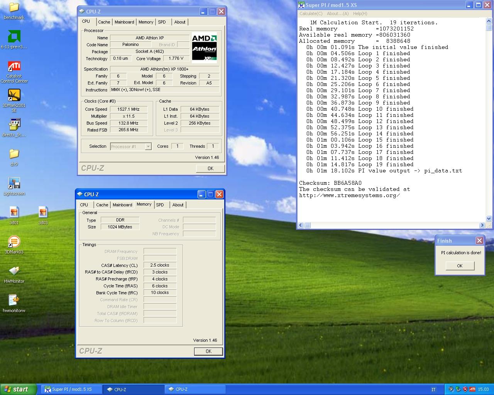Click the lower CPU-Z title bar icon

point(80,194)
